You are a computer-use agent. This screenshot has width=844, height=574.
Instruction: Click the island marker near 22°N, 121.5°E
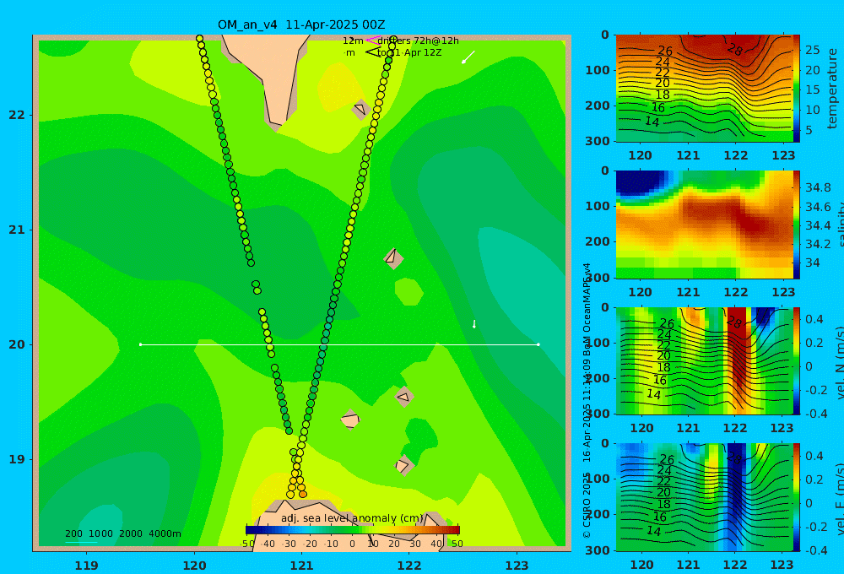(x=360, y=110)
